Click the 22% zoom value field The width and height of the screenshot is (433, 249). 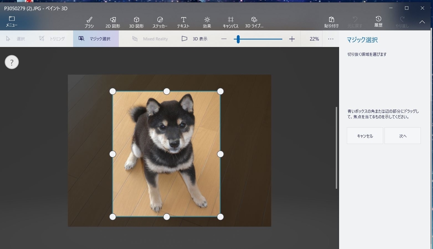[314, 39]
